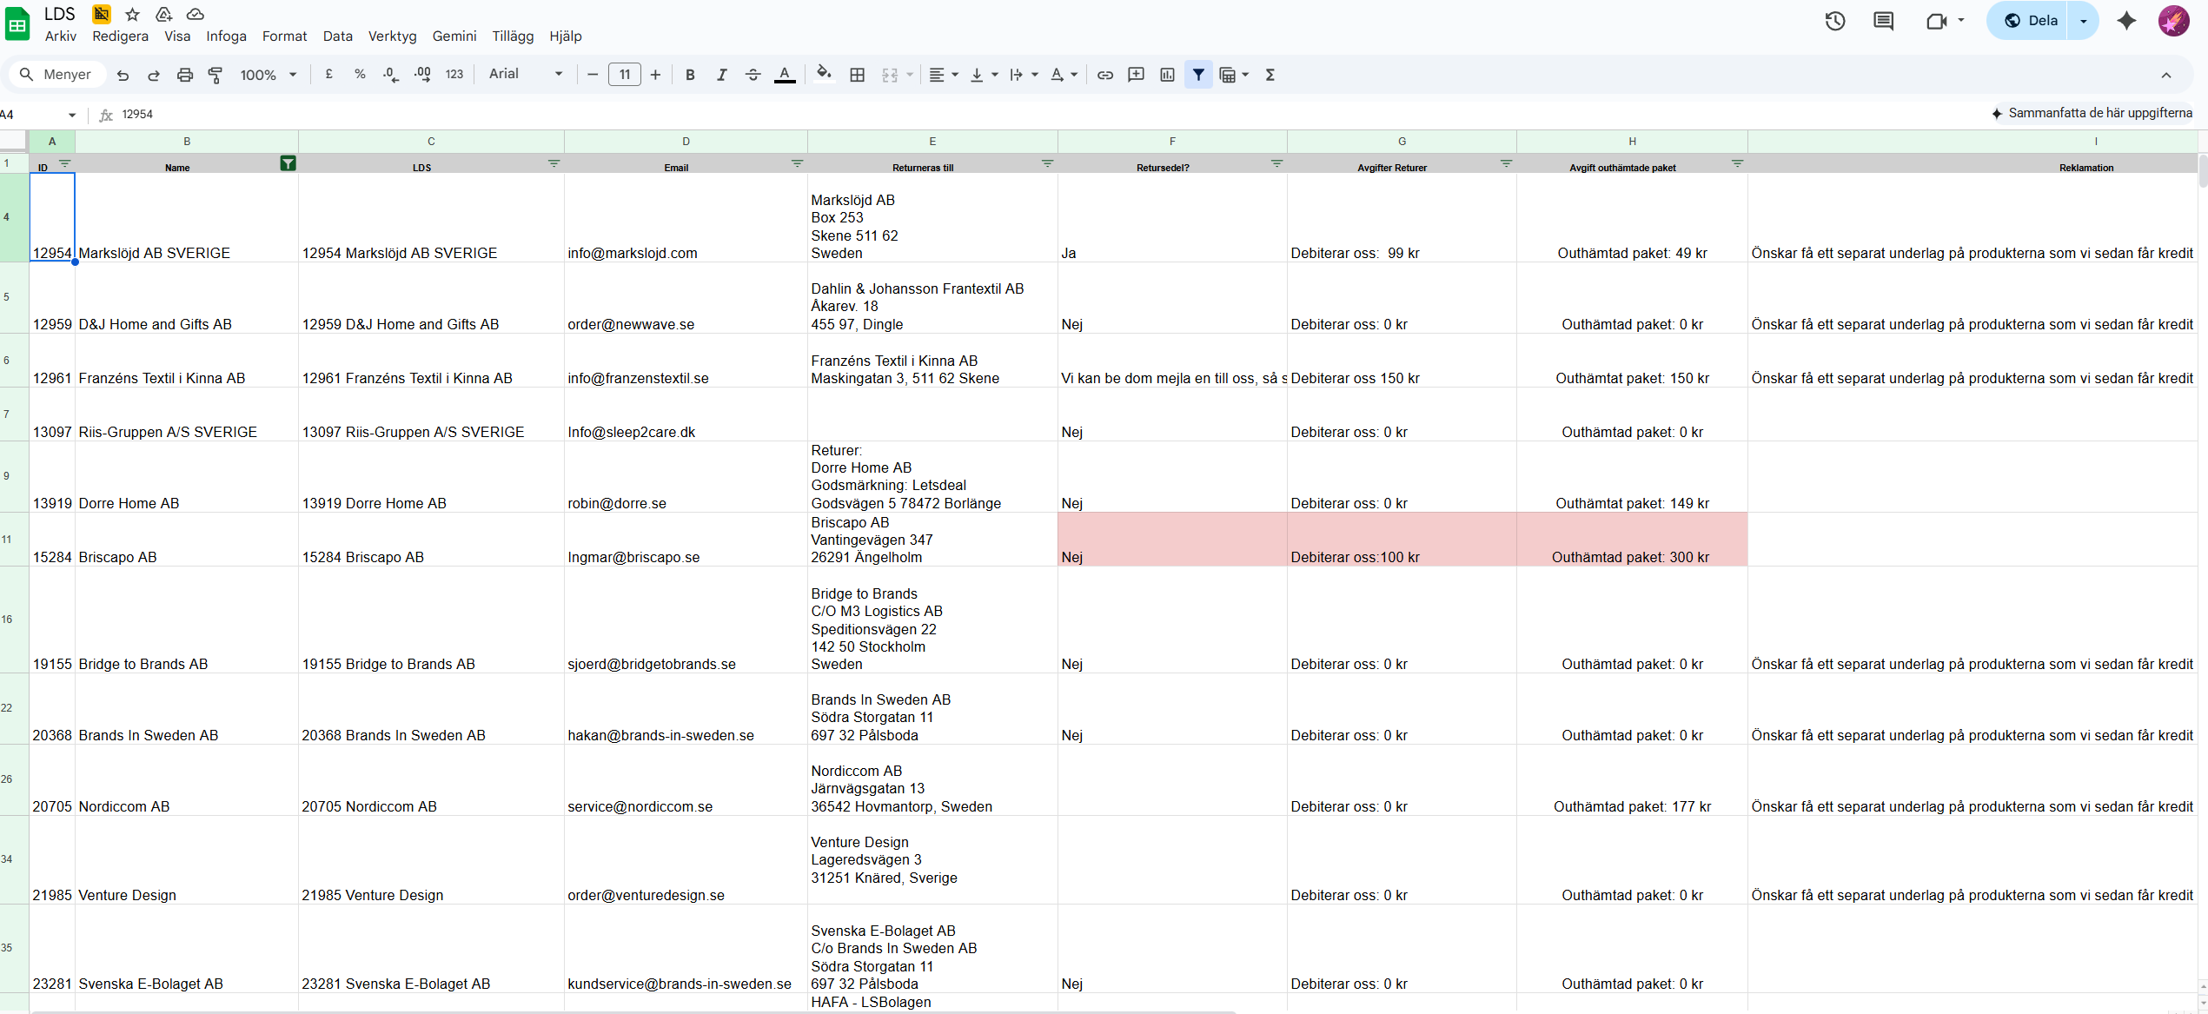Click the paint format roller icon
The image size is (2208, 1014).
click(x=215, y=75)
